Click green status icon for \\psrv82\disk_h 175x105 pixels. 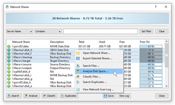click(9, 82)
